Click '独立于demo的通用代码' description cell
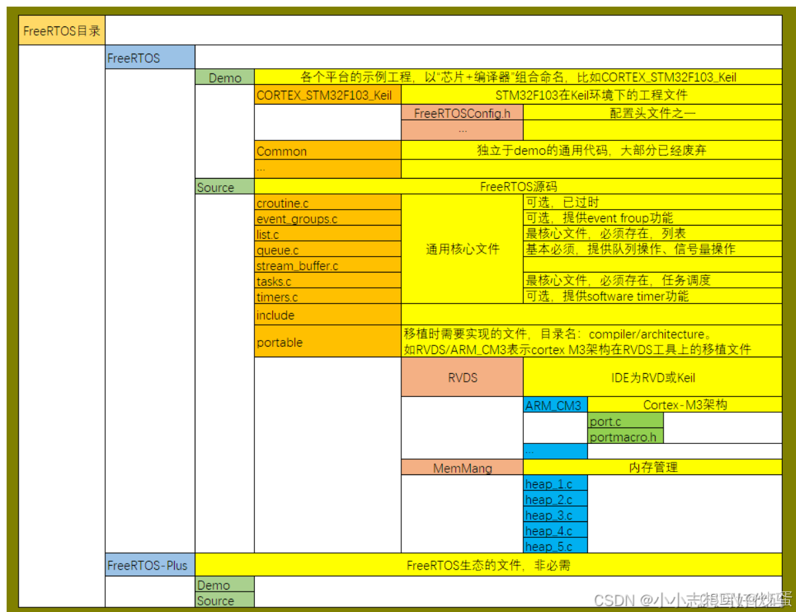Screen dimensions: 796x612 pos(591,151)
